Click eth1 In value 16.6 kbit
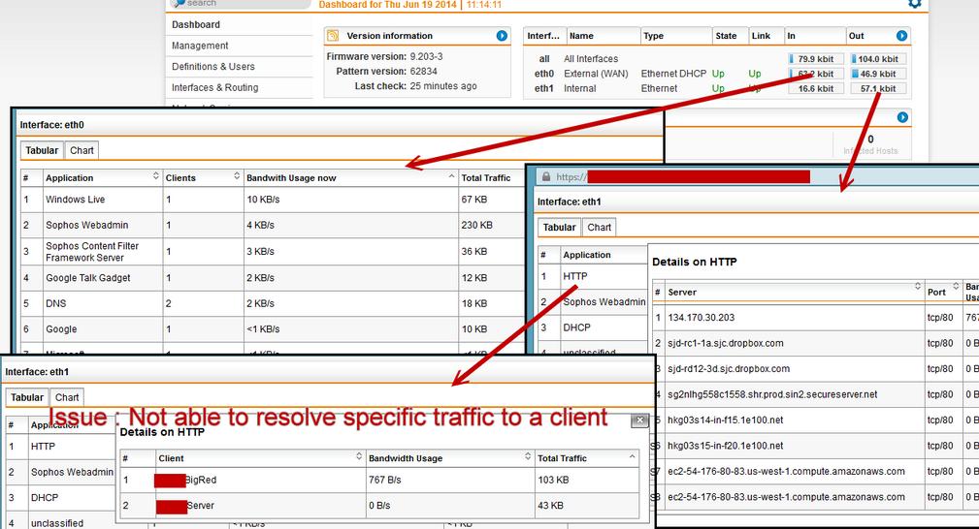The height and width of the screenshot is (529, 979). (815, 88)
